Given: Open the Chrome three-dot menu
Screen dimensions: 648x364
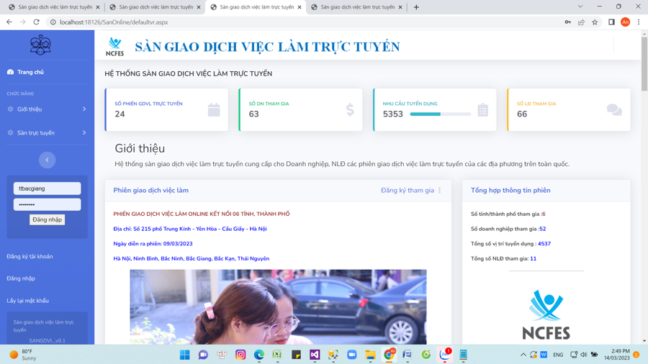Looking at the screenshot, I should pyautogui.click(x=639, y=22).
